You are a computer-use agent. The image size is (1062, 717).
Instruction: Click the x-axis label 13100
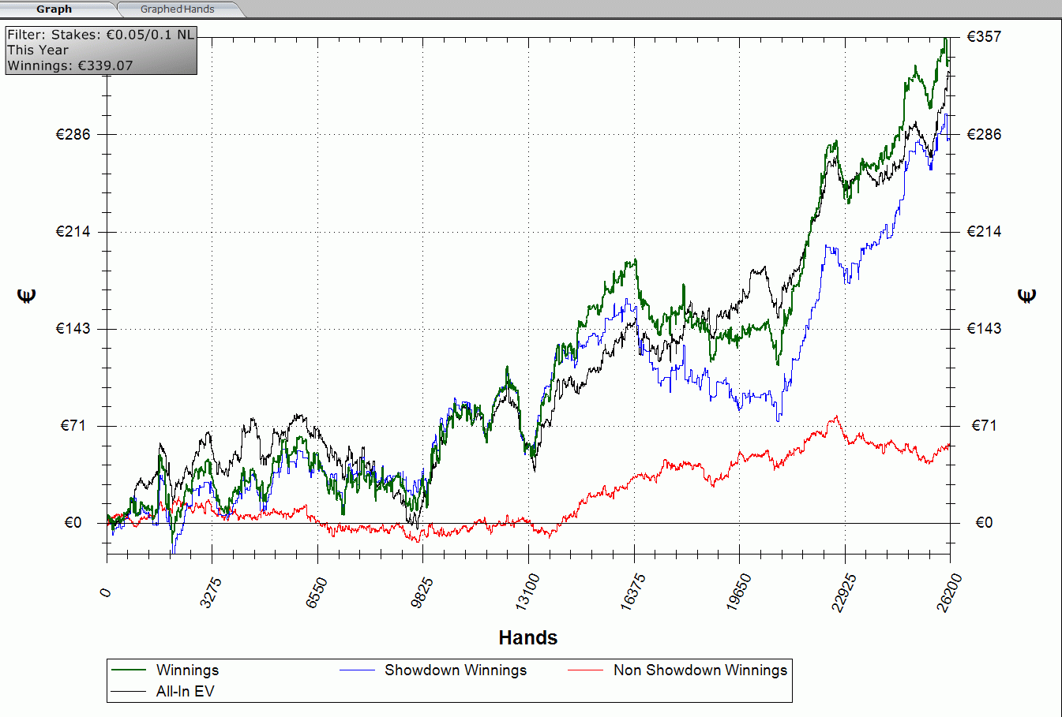pos(527,592)
